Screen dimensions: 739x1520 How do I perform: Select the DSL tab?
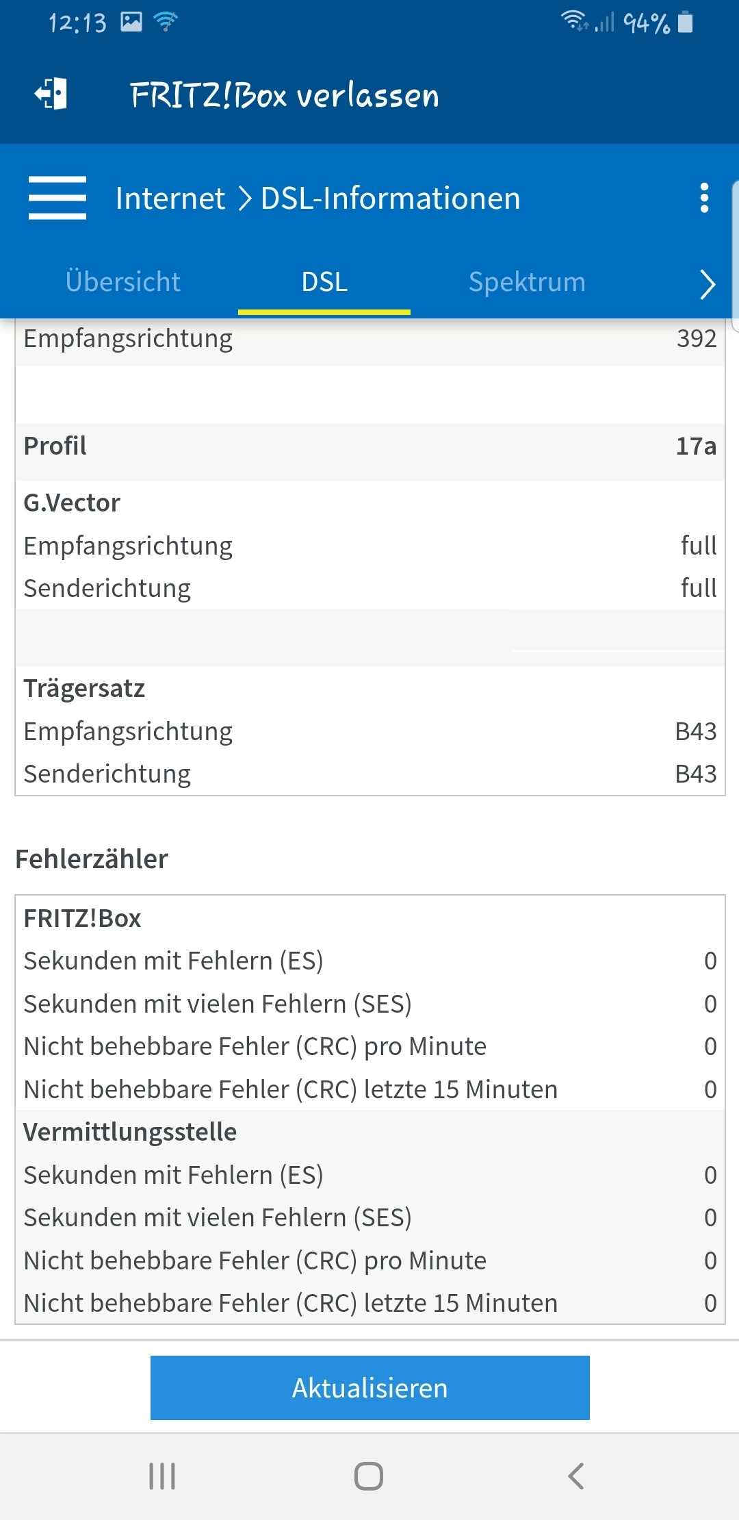pyautogui.click(x=324, y=282)
